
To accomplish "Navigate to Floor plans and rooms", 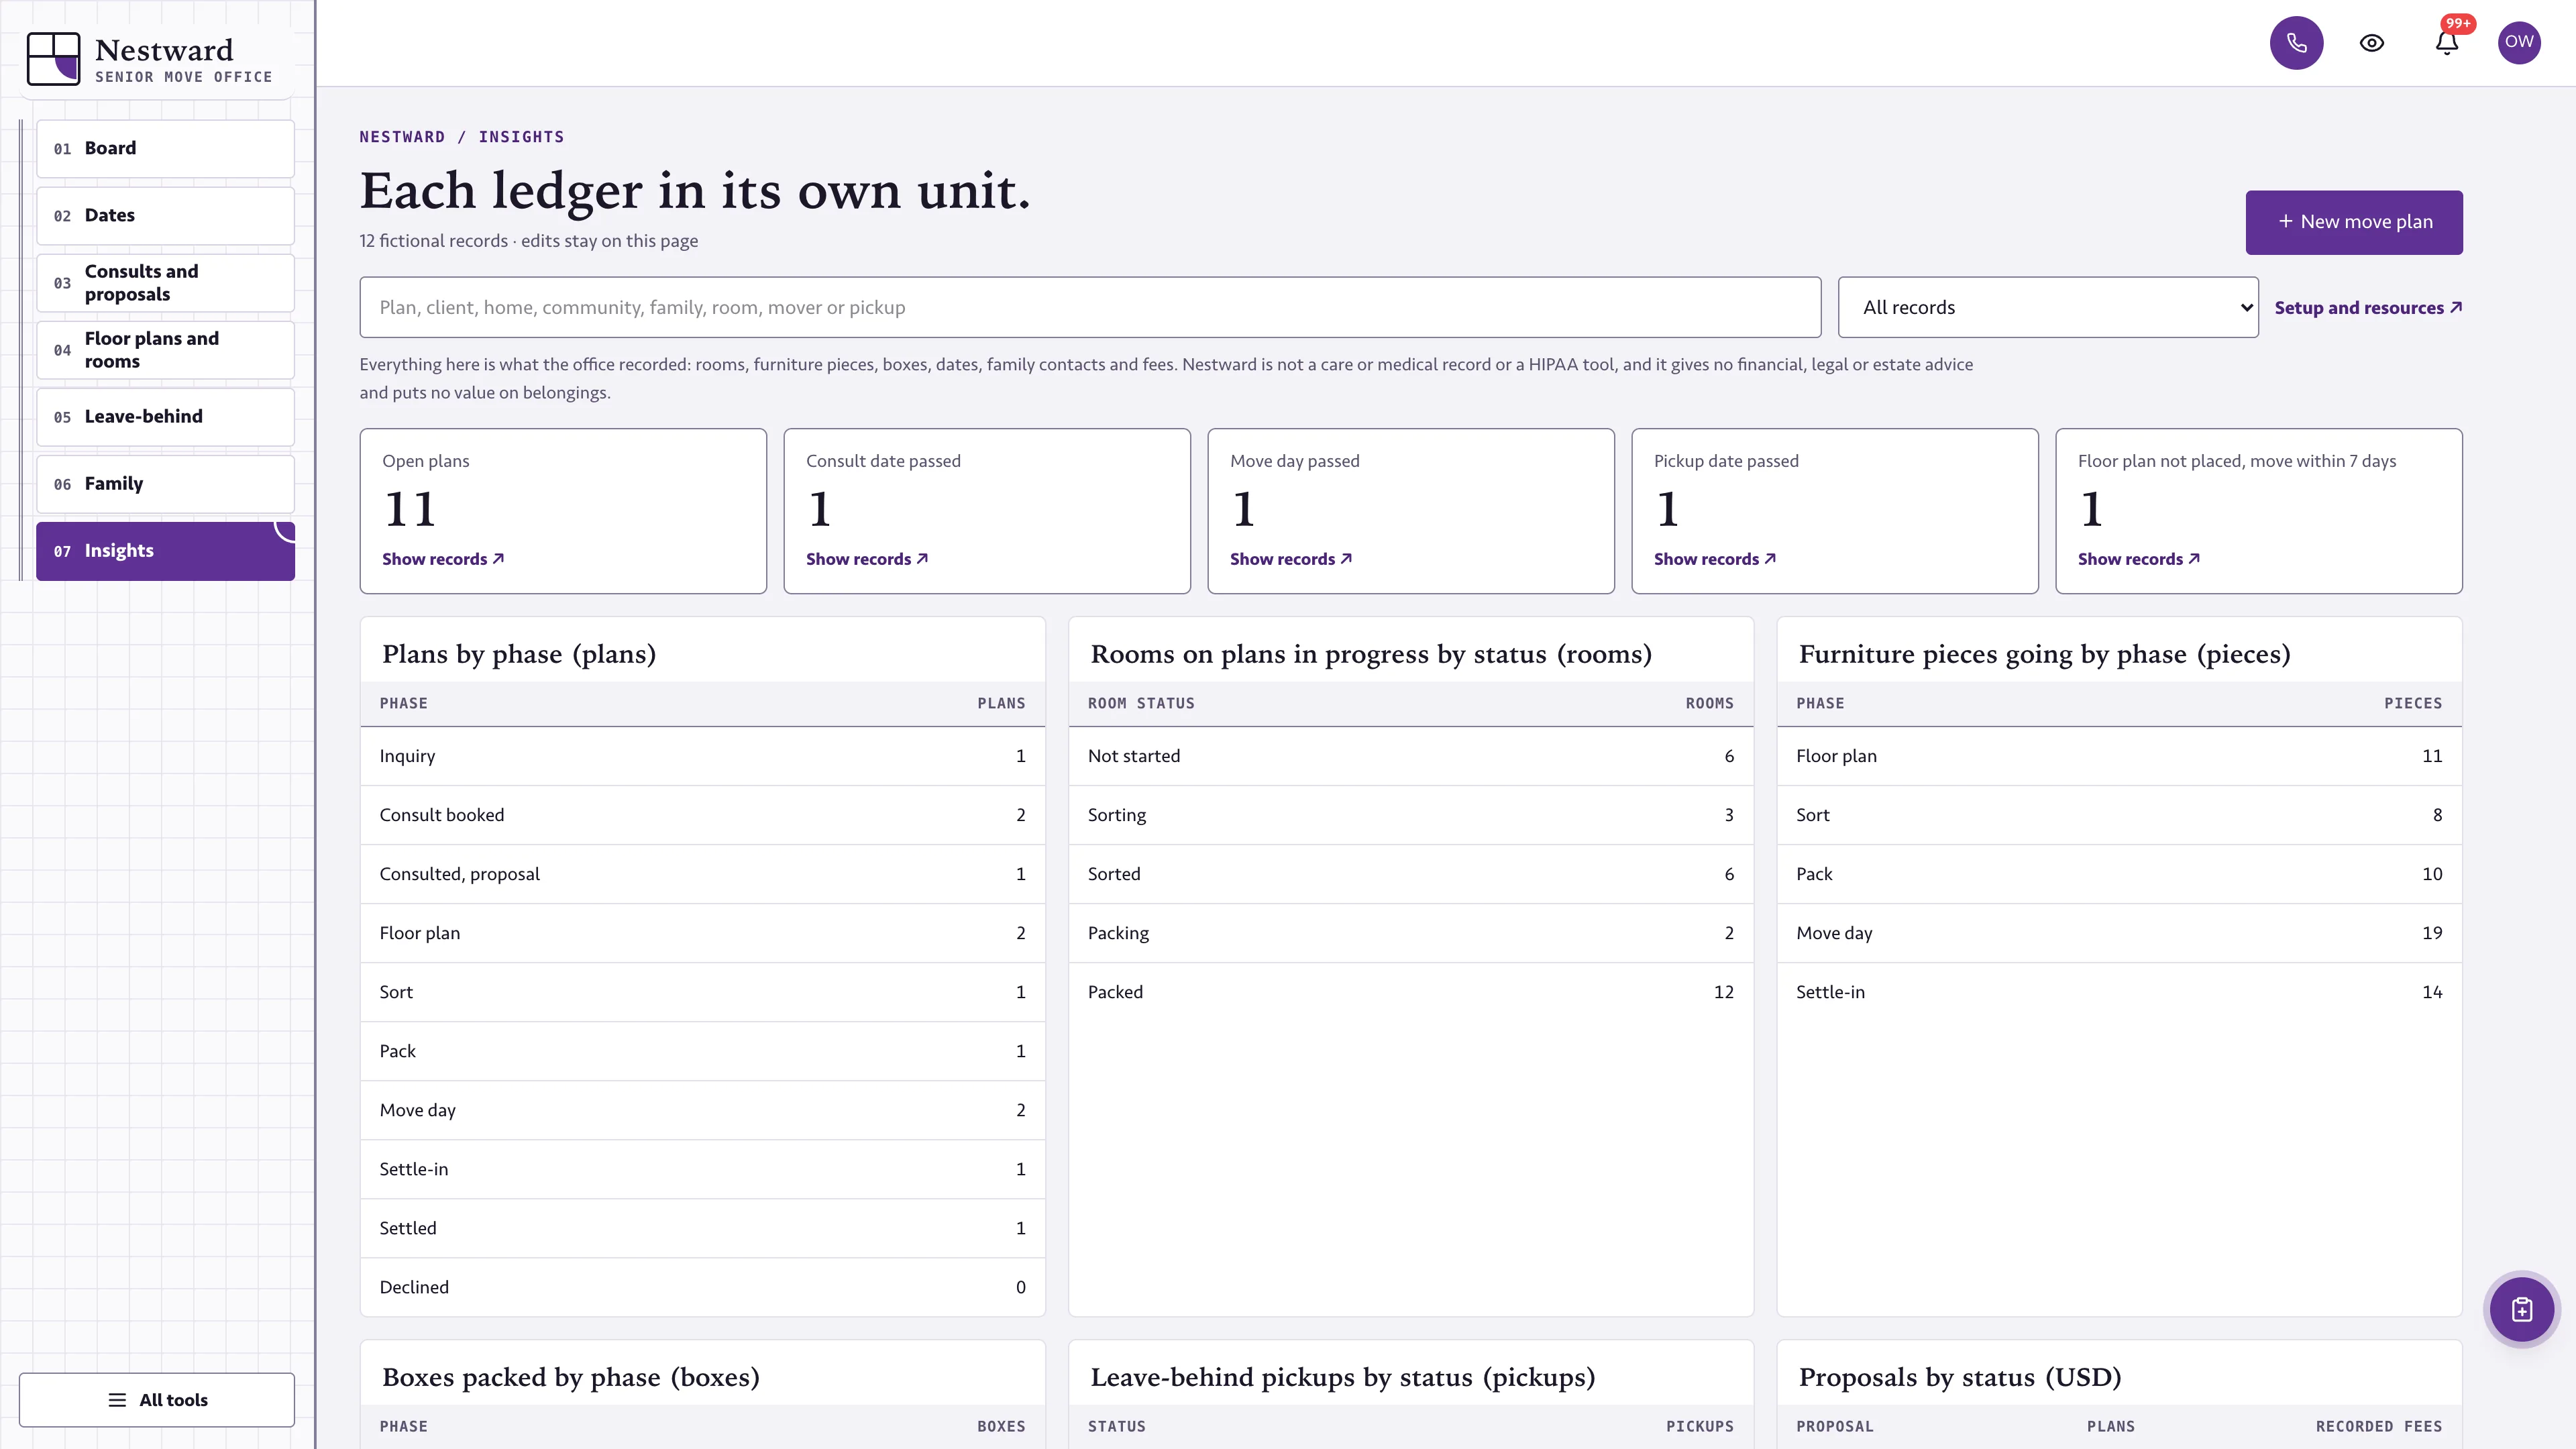I will coord(165,349).
